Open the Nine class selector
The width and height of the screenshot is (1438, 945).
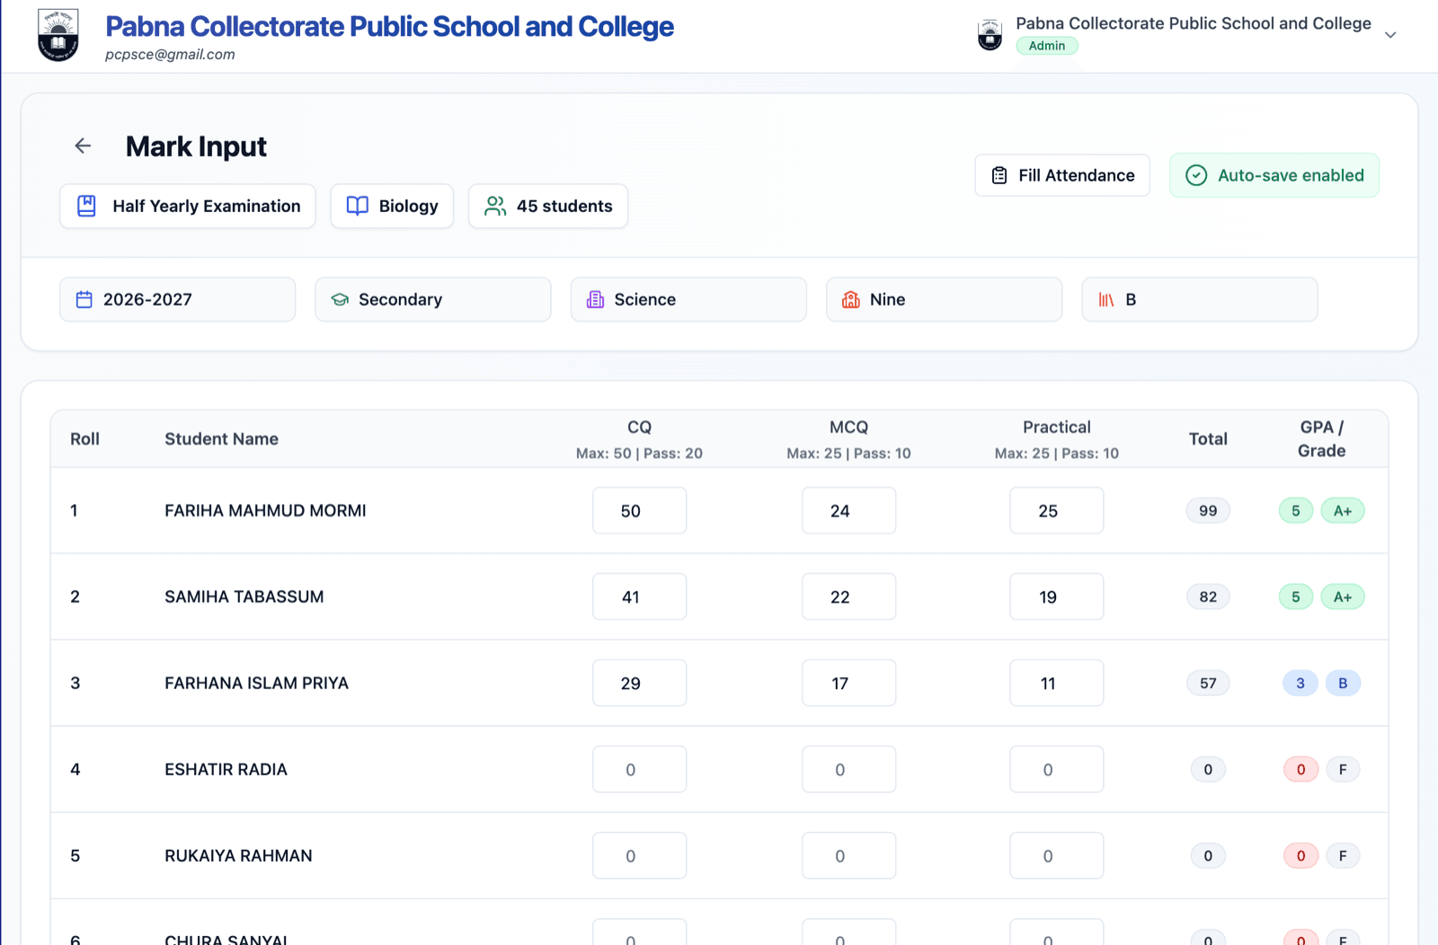[944, 299]
